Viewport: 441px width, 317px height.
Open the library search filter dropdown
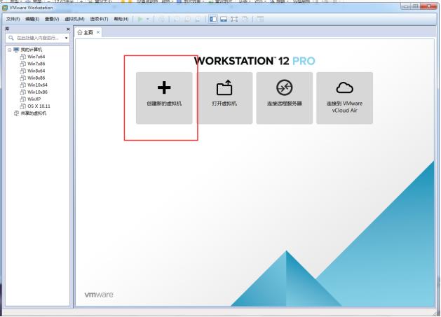point(67,38)
